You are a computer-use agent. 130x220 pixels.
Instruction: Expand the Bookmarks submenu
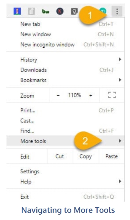click(x=65, y=80)
